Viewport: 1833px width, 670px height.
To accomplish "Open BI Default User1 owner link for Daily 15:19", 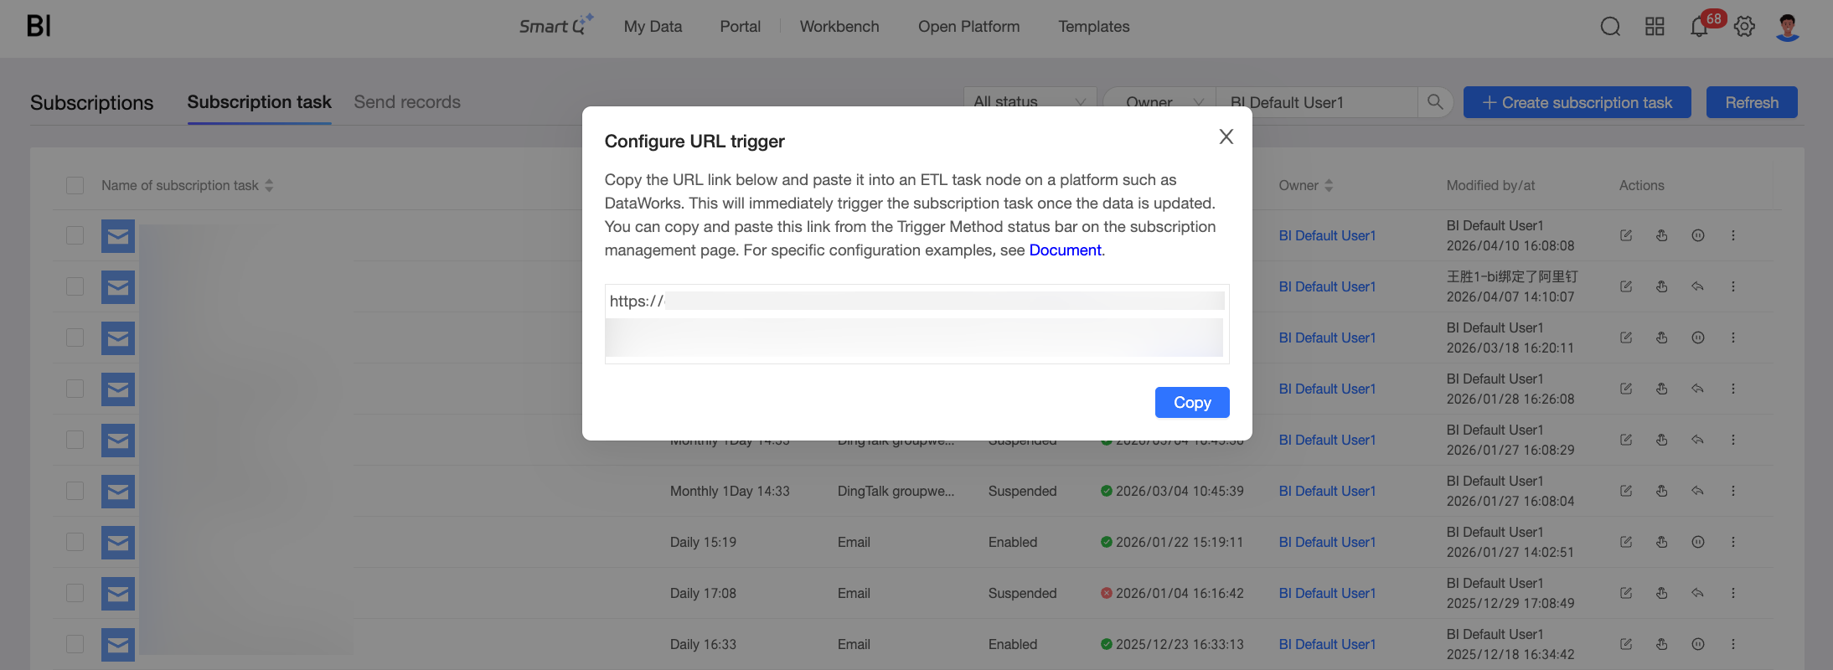I will point(1327,542).
